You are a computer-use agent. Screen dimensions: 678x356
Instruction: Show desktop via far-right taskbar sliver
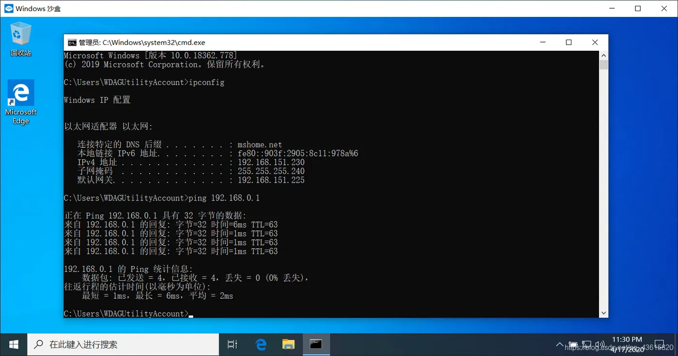pos(677,344)
